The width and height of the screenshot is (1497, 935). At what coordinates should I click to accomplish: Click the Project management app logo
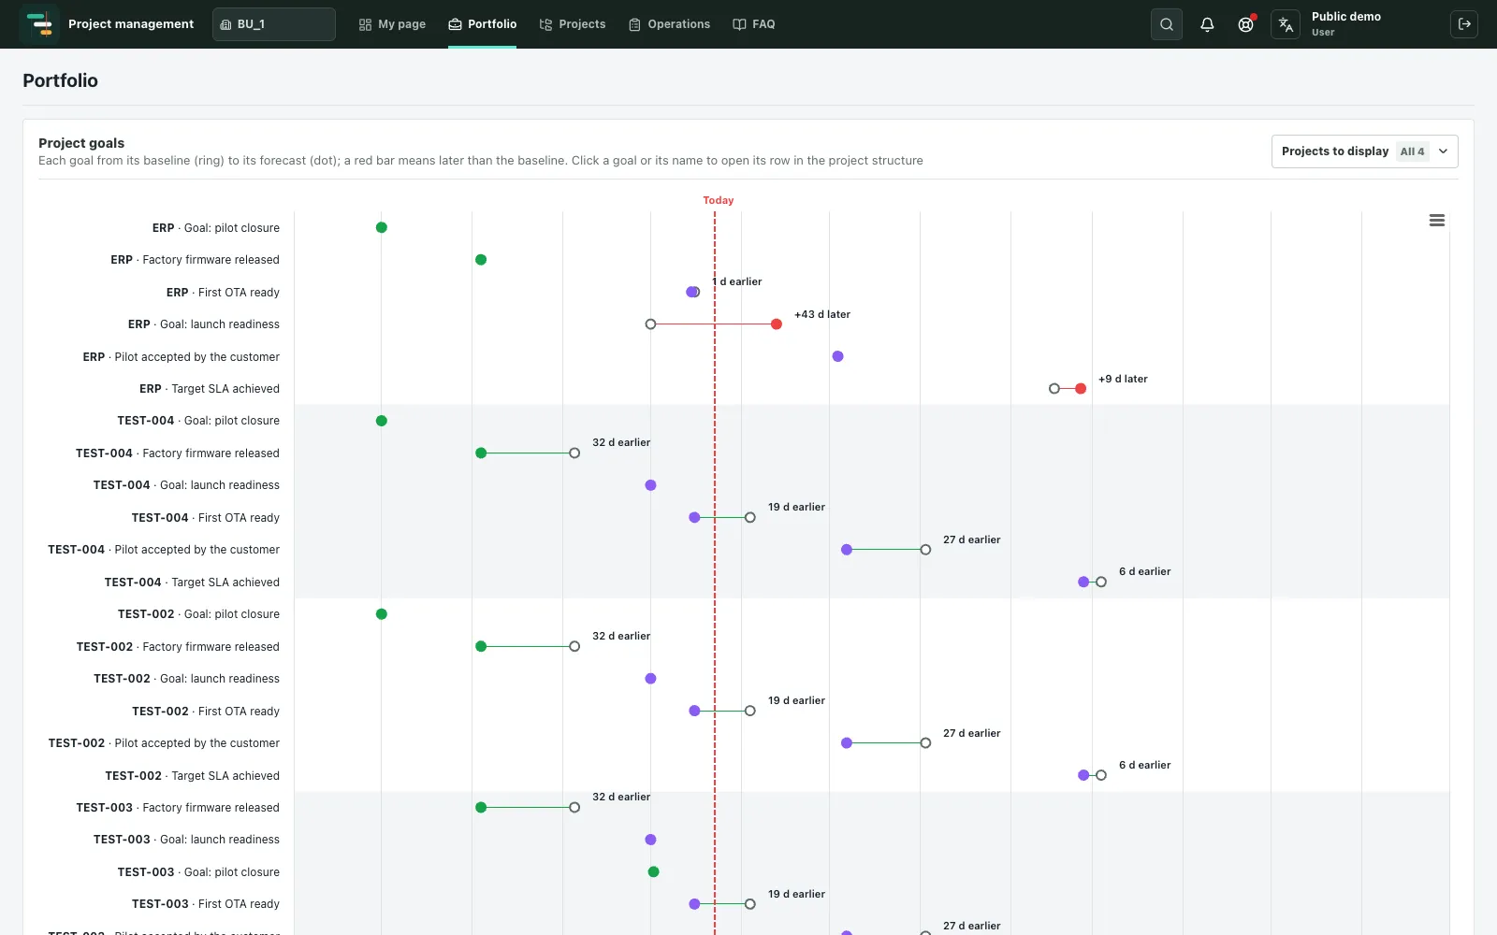tap(39, 24)
